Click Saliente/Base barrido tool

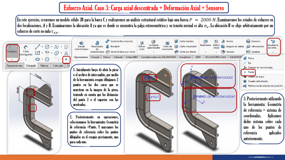119,41
